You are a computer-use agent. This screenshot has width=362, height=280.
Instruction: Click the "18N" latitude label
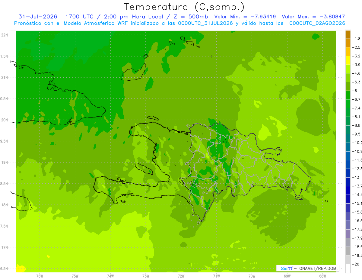click(5, 205)
